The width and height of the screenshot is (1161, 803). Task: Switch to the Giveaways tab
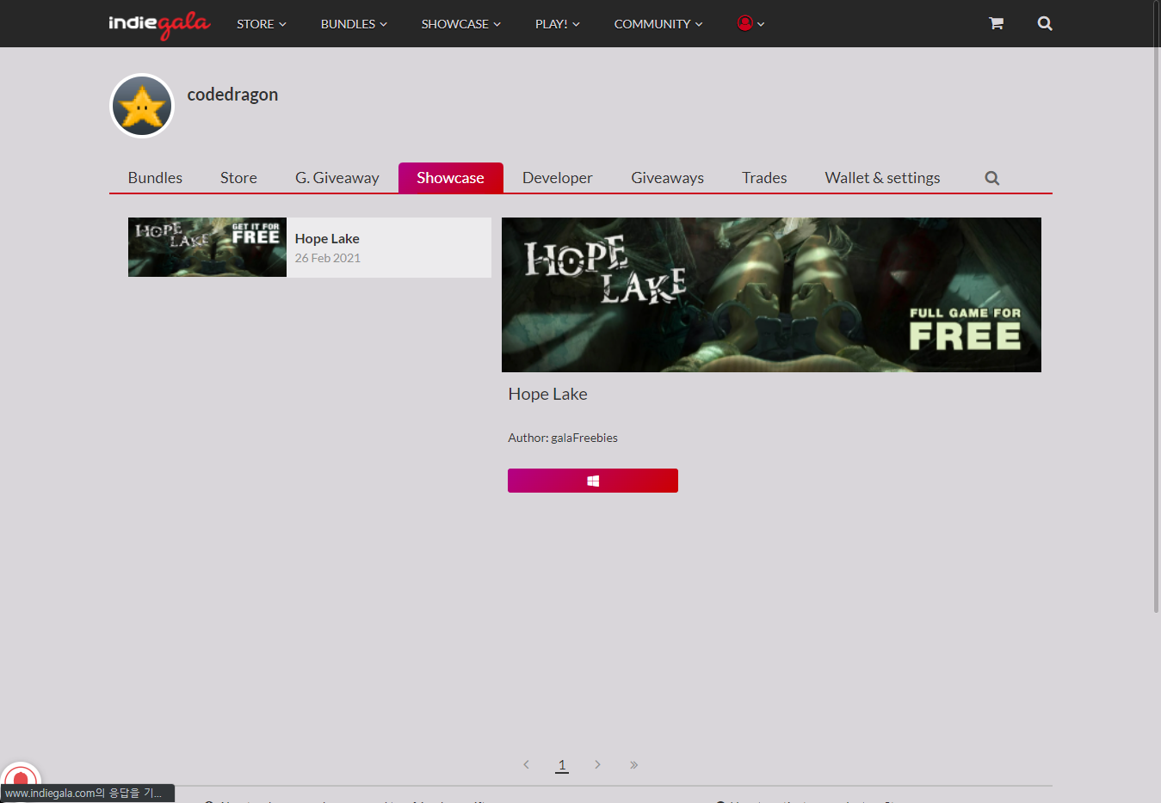pyautogui.click(x=667, y=178)
